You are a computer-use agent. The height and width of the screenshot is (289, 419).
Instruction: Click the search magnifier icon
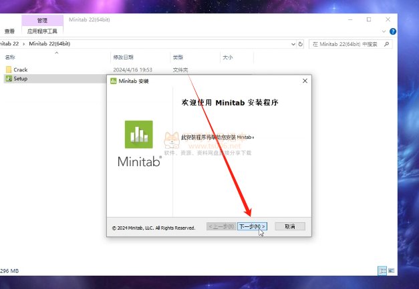[386, 44]
